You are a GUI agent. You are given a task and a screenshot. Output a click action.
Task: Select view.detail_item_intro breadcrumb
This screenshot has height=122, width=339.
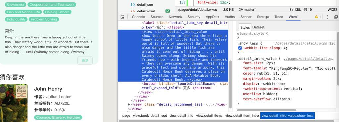[x=242, y=116]
